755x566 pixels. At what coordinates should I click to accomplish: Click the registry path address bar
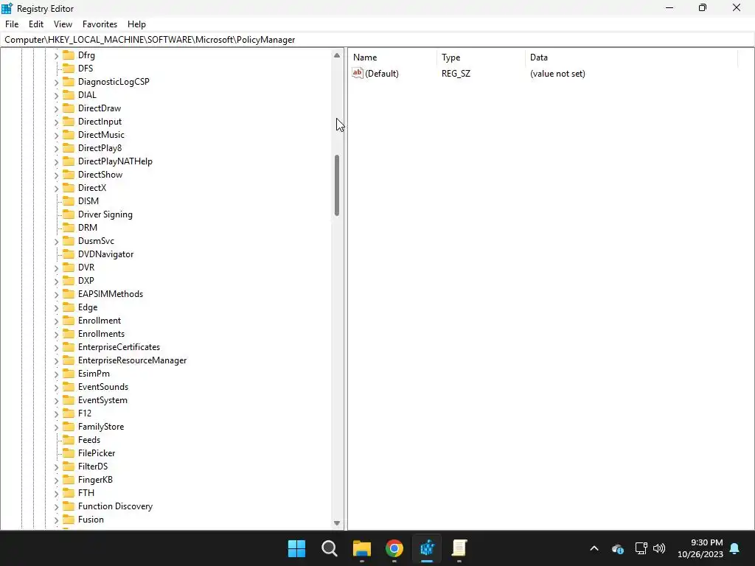tap(377, 40)
